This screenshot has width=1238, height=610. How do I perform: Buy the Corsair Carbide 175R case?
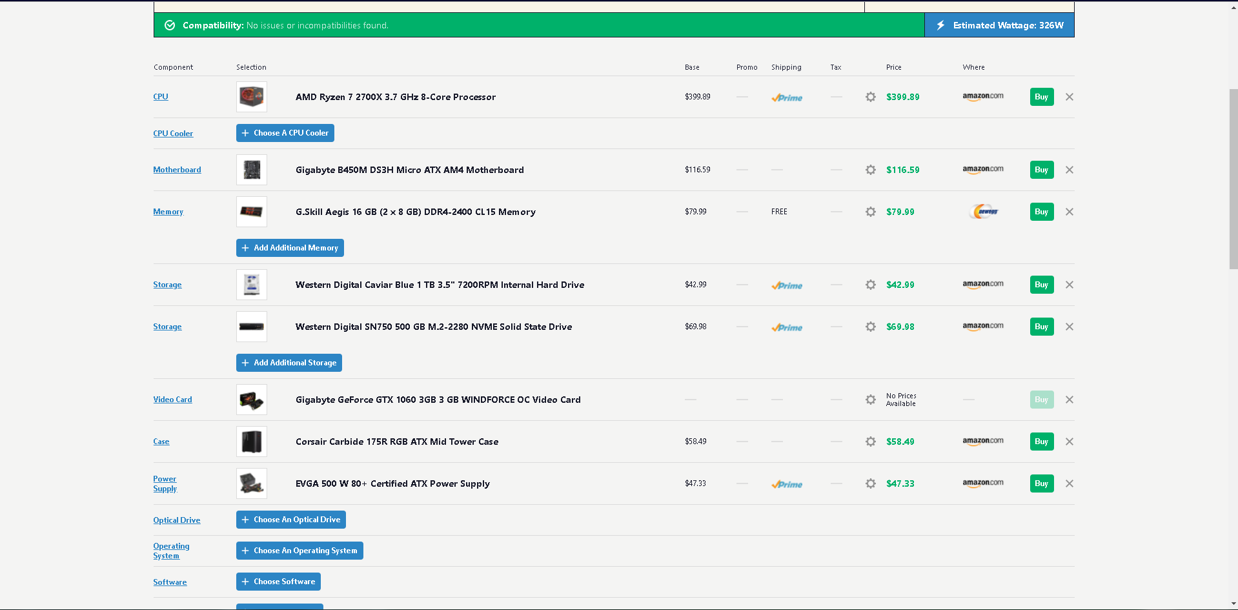pyautogui.click(x=1042, y=442)
